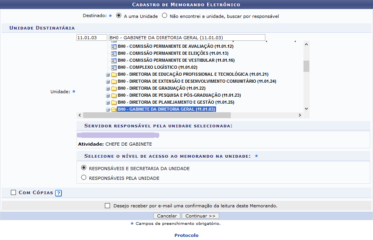Collapse the Gabinete da Diretoria Geral node

click(x=108, y=110)
